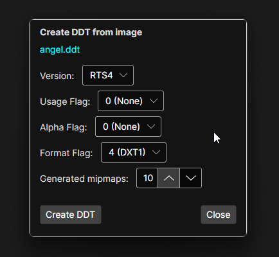Close the Create DDT dialog
279x257 pixels.
tap(219, 215)
